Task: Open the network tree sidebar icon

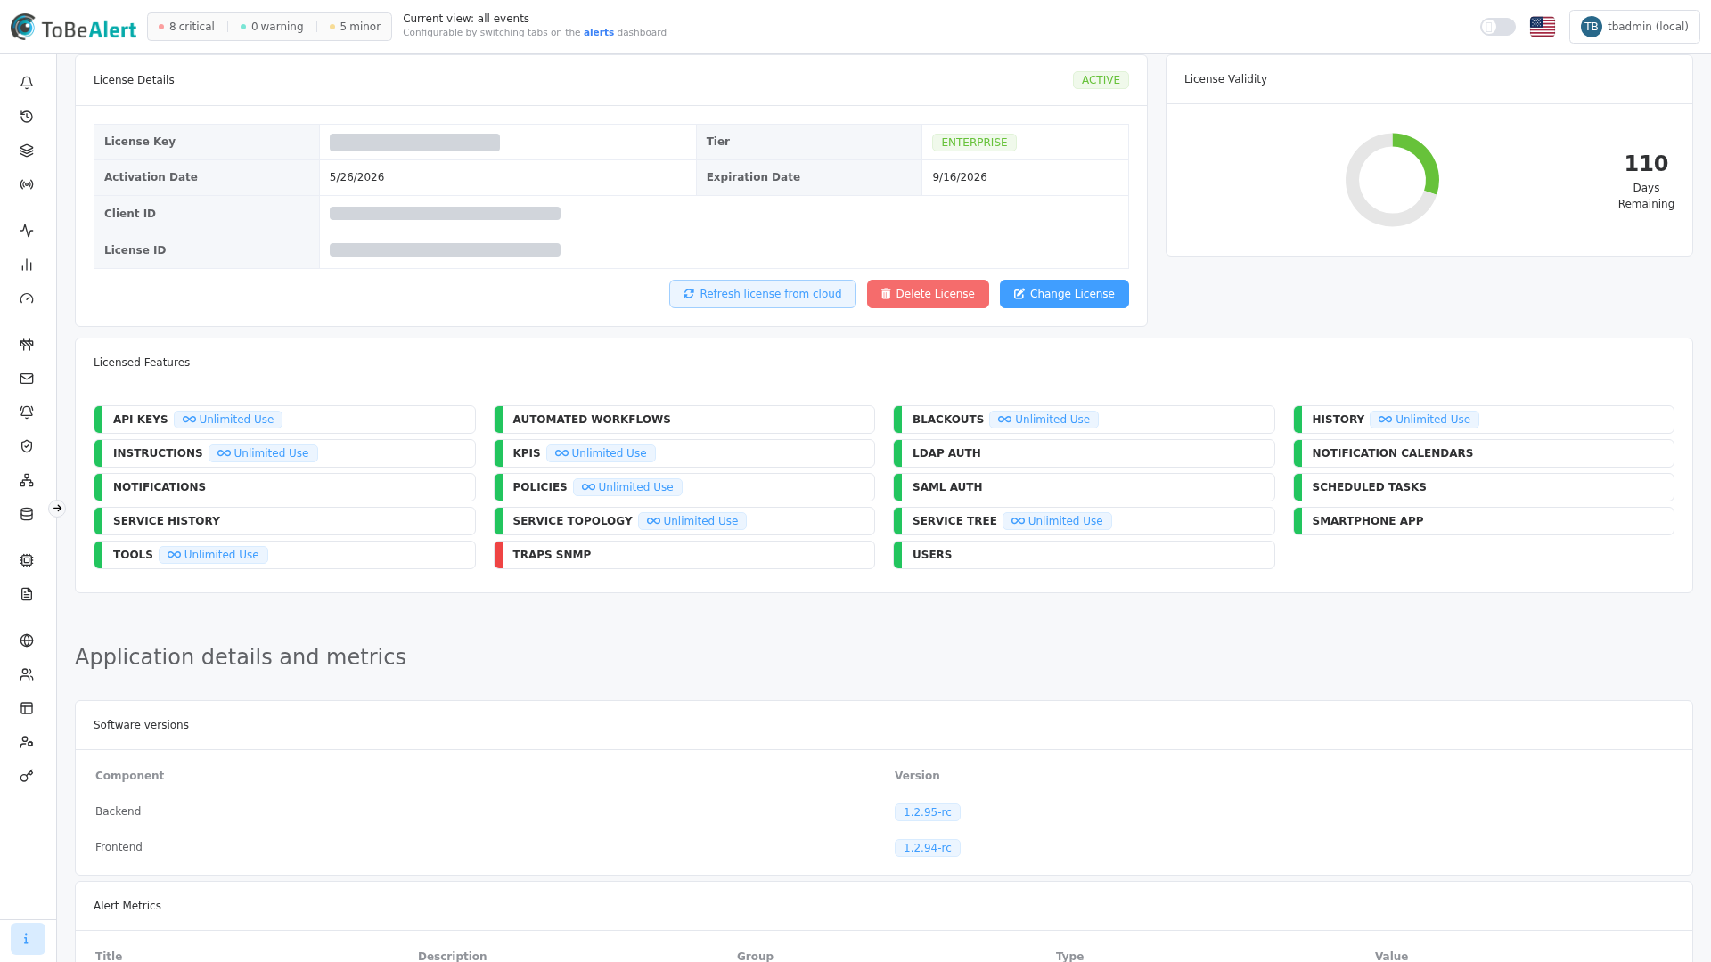Action: coord(27,480)
